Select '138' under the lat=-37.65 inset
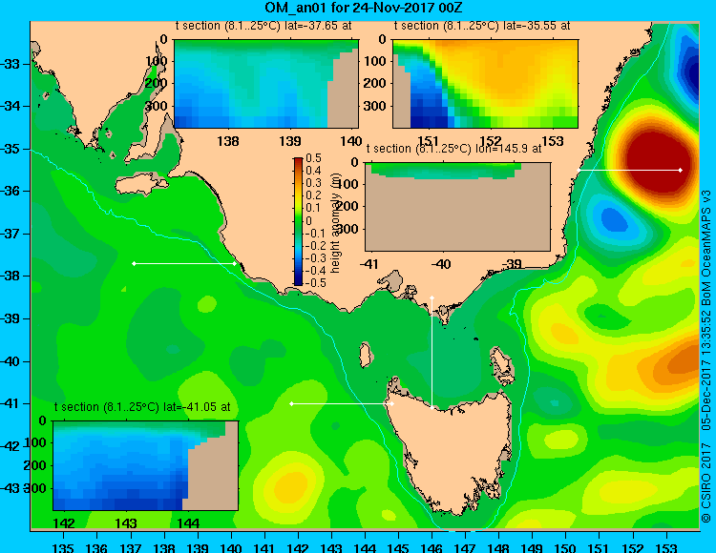Image resolution: width=716 pixels, height=553 pixels. [228, 141]
